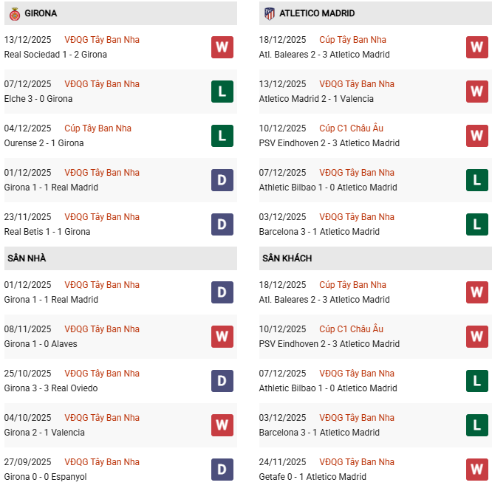Click W badge for Getafe vs Atletico Madrid
The height and width of the screenshot is (488, 492).
point(477,470)
